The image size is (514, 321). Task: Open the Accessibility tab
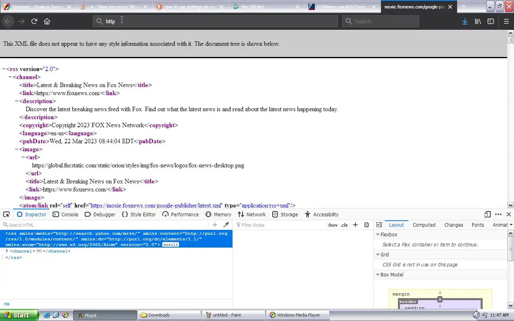click(x=322, y=214)
